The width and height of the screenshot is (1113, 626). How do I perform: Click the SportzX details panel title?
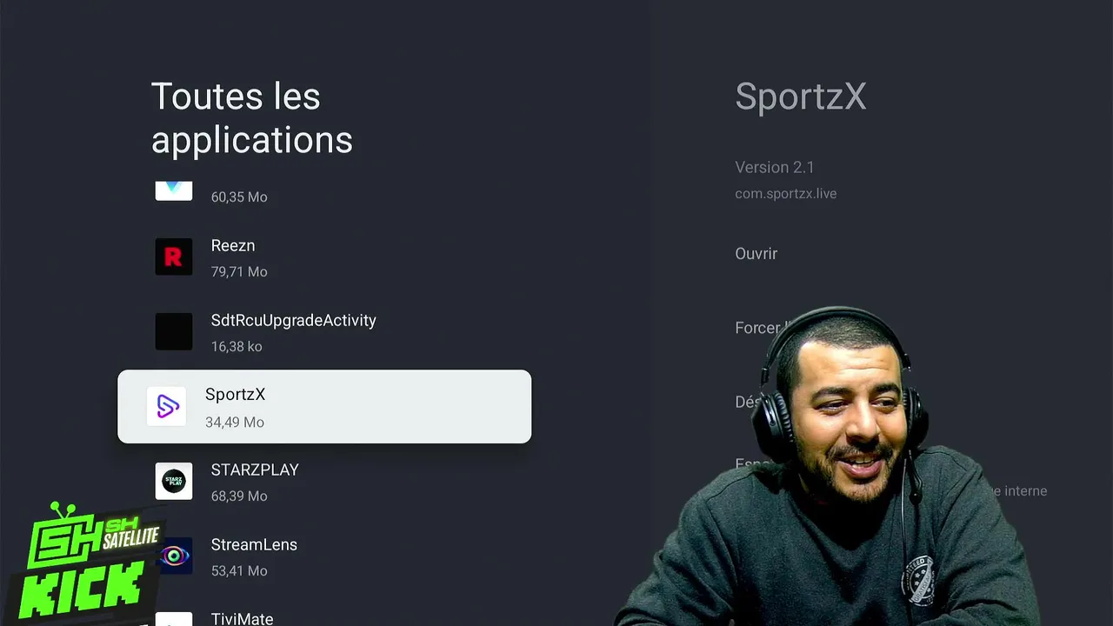(x=801, y=97)
